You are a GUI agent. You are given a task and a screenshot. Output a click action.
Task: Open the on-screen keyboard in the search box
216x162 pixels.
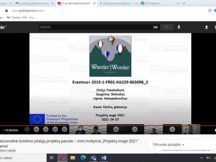(x=155, y=27)
